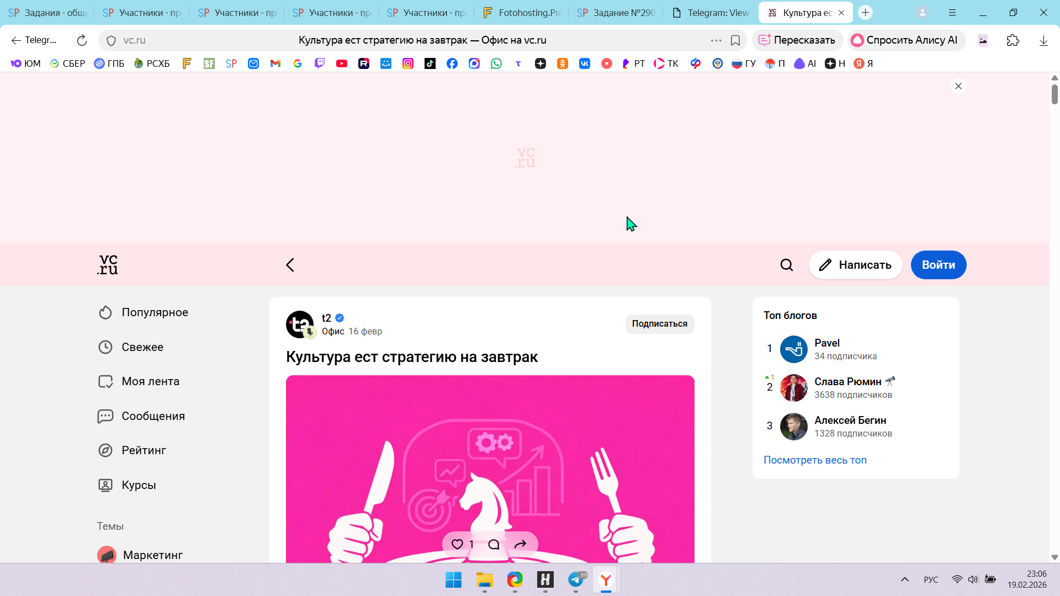Open browser extensions puzzle icon
Image resolution: width=1060 pixels, height=596 pixels.
point(1013,40)
